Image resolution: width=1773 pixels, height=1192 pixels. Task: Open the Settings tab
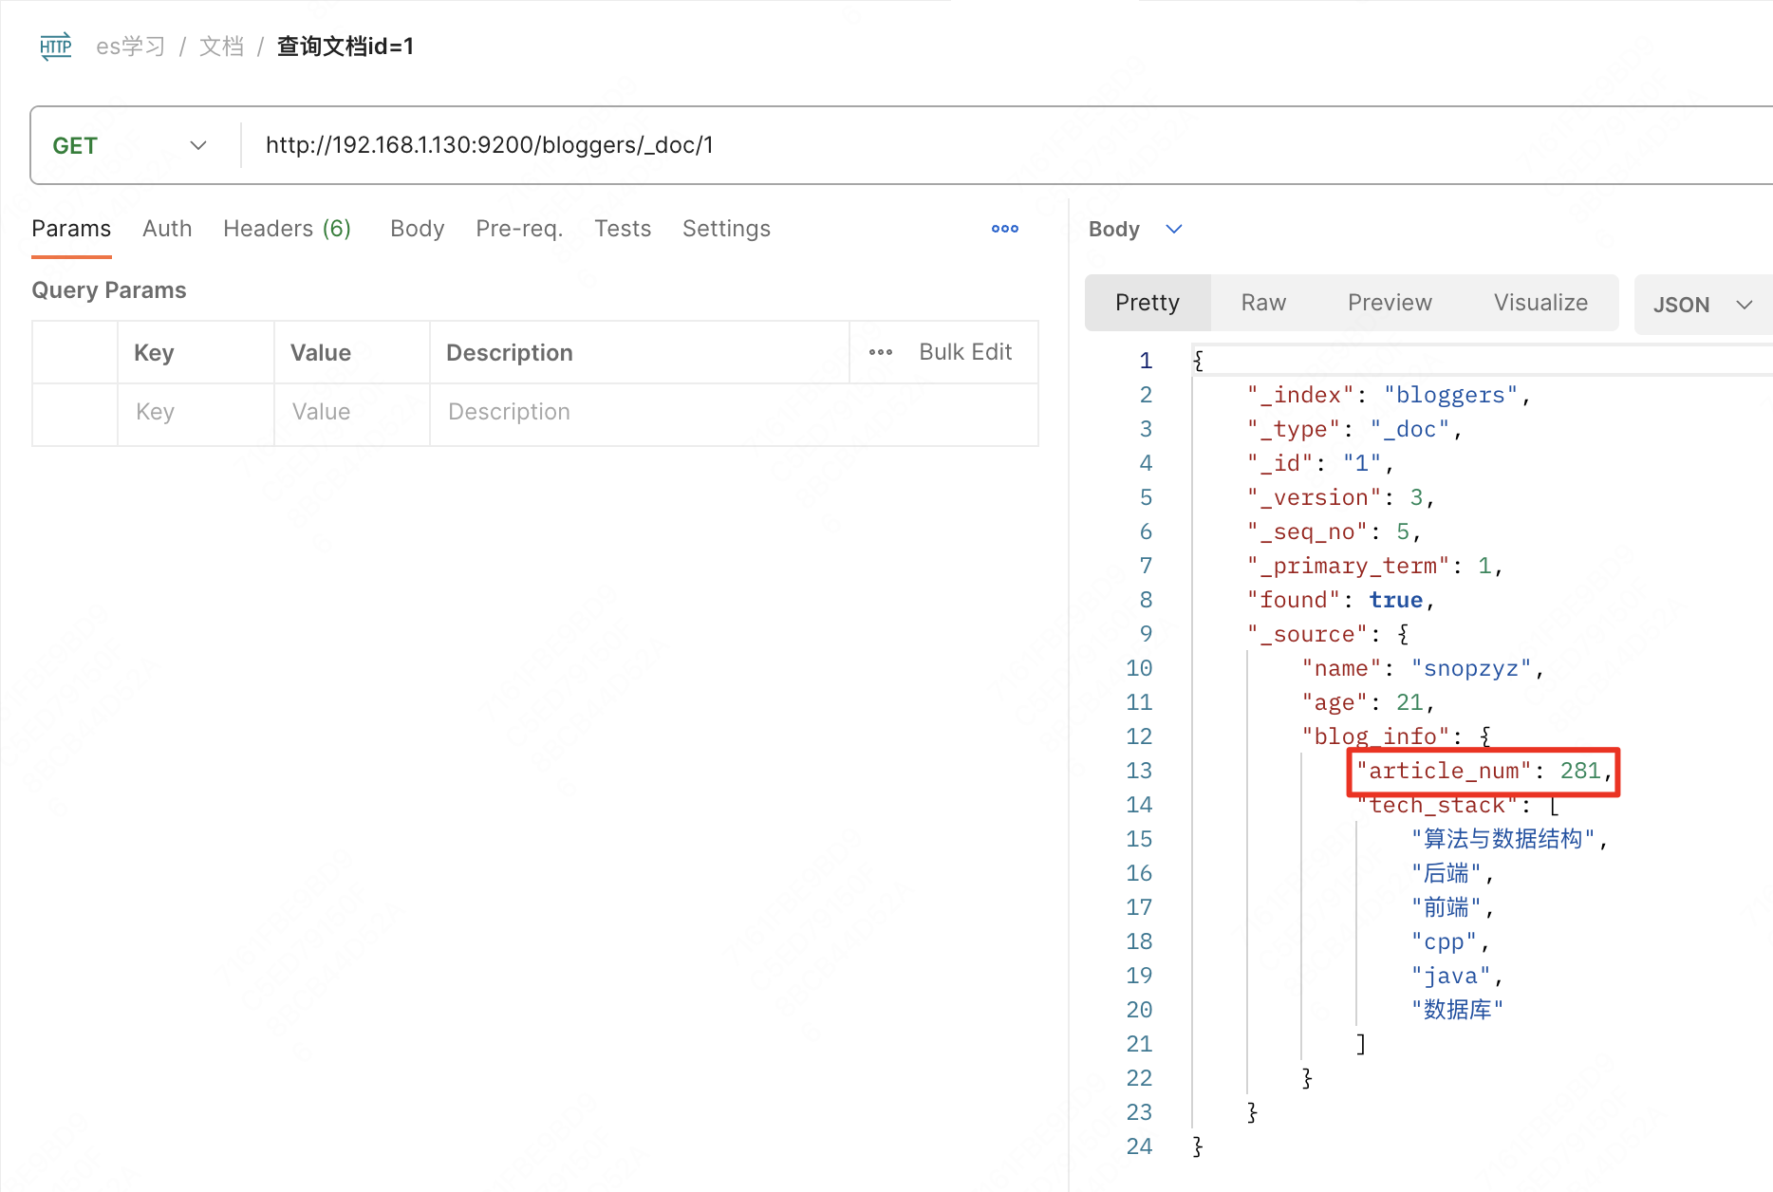point(726,229)
